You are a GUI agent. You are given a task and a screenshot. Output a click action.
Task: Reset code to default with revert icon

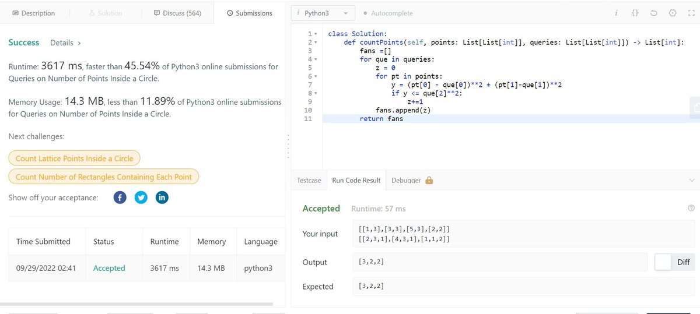[653, 13]
